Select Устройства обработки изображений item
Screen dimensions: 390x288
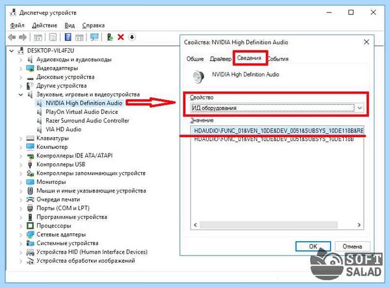[x=86, y=261]
